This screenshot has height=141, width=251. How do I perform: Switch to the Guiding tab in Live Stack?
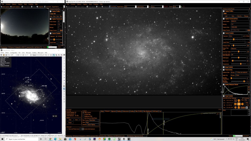(132, 111)
